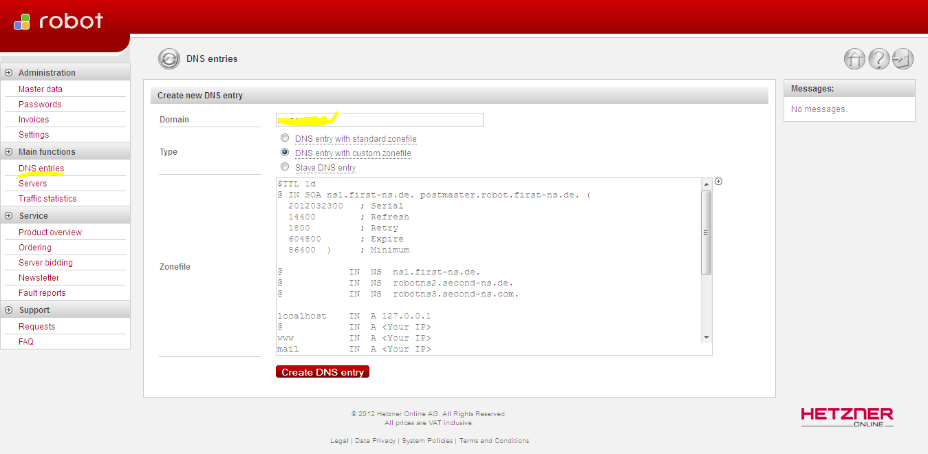Screen dimensions: 928x454
Task: Click into the Domain input field
Action: pos(380,120)
